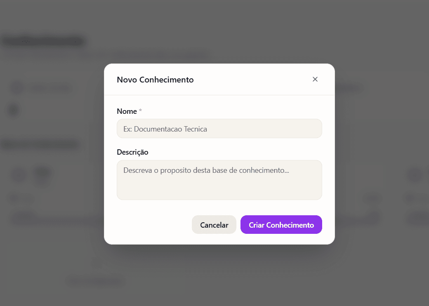
Task: Click the blurred page heading behind modal
Action: pos(43,41)
